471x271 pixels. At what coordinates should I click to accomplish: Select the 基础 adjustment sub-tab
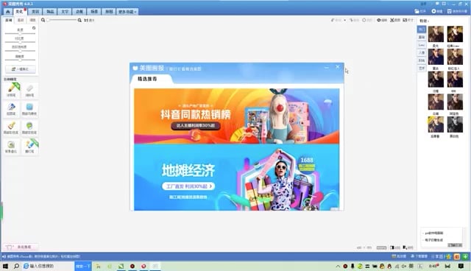click(9, 20)
